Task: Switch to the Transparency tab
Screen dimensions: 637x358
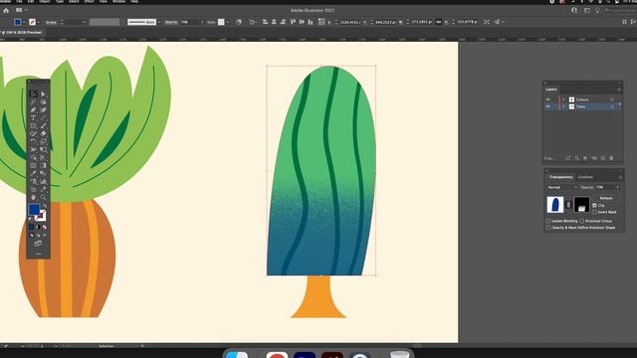Action: [x=560, y=177]
